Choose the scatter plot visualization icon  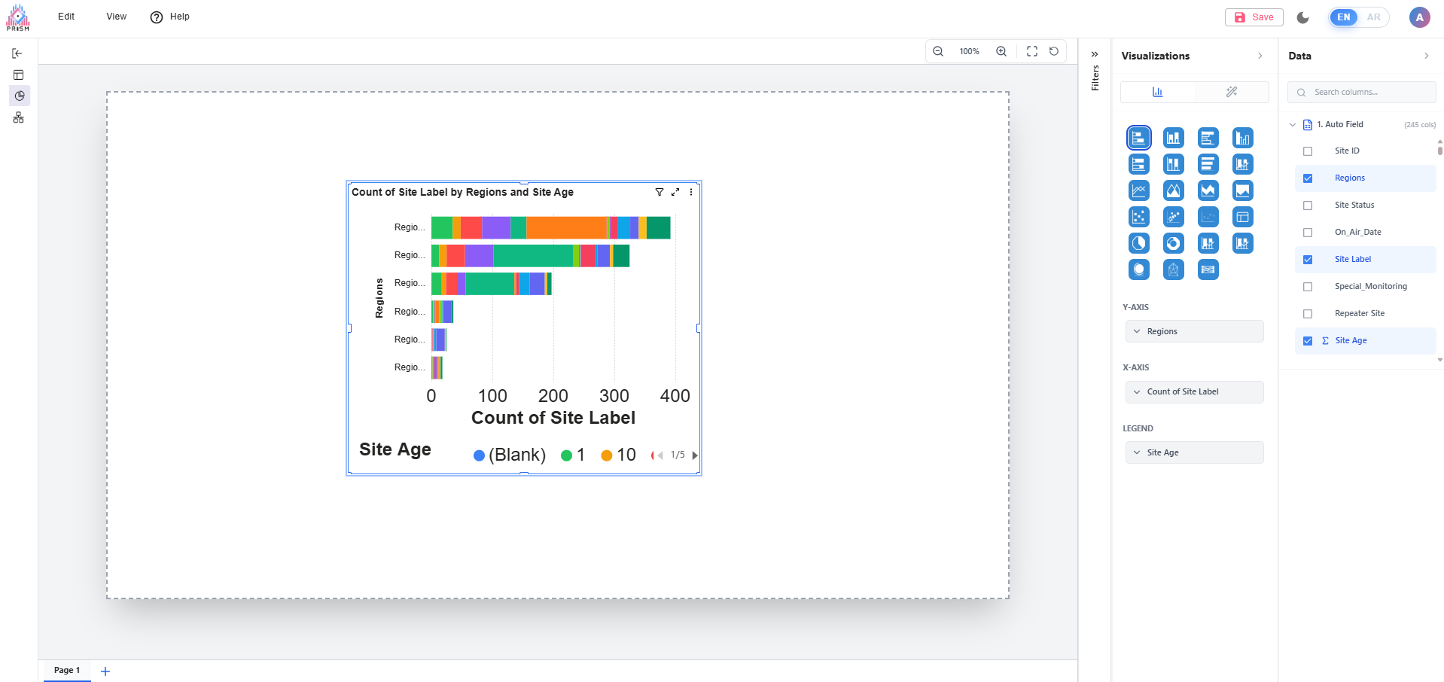pyautogui.click(x=1138, y=217)
